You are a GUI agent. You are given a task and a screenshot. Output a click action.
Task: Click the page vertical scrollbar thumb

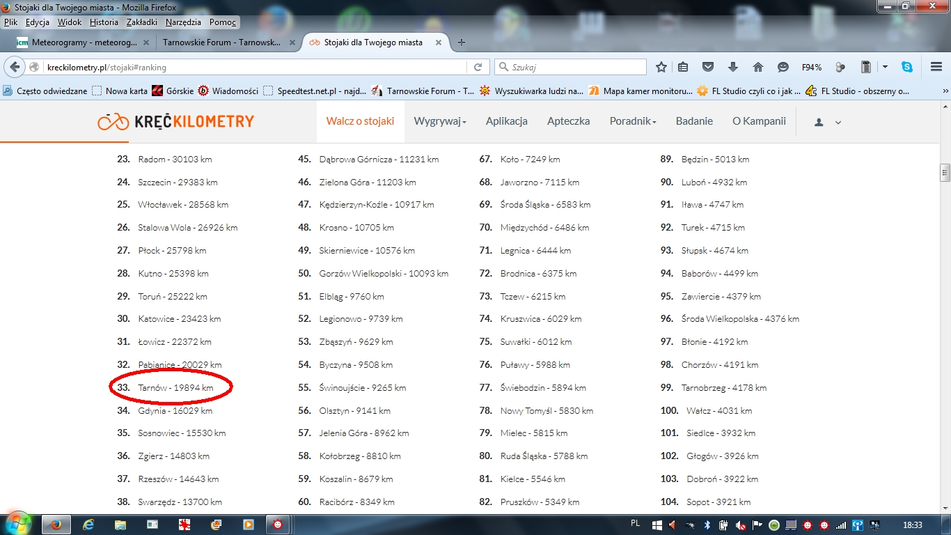(x=945, y=171)
